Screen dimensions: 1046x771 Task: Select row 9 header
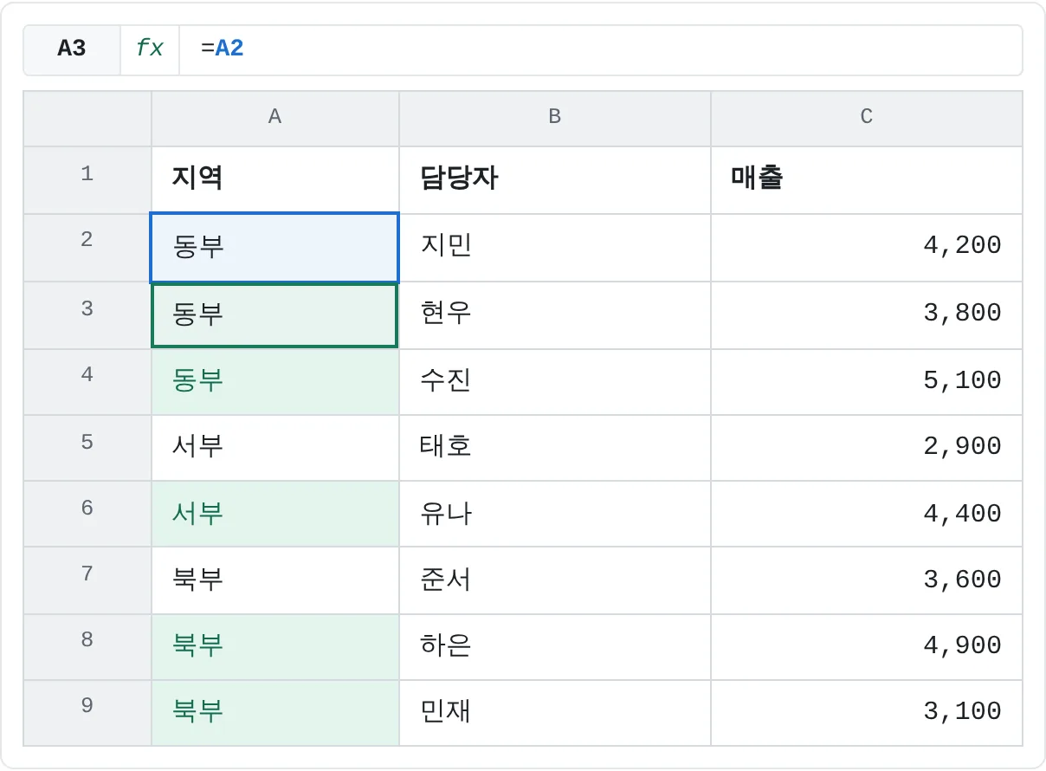pos(87,712)
